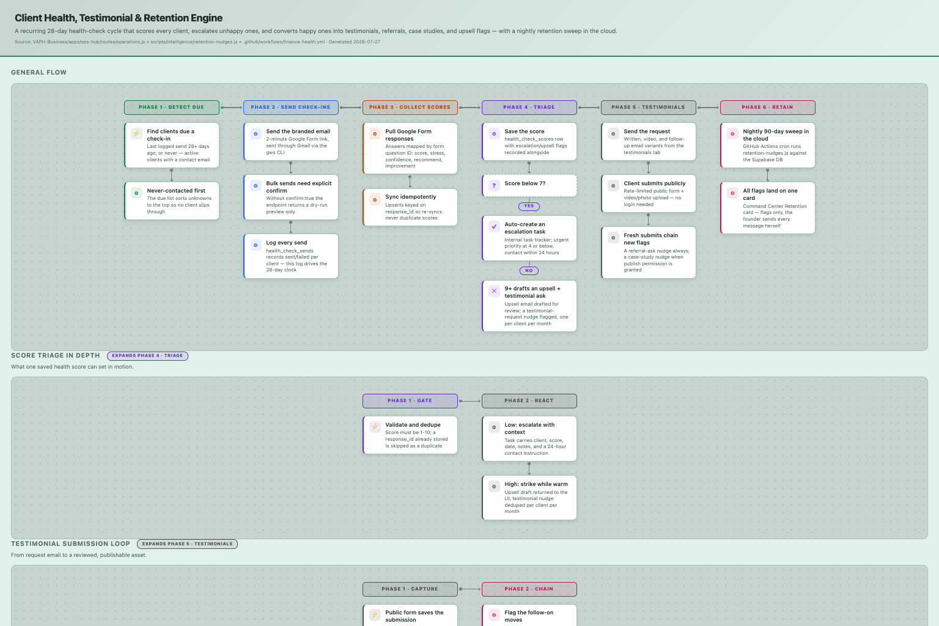
Task: Select the 'Phase 6 · Retain' header
Action: [768, 107]
